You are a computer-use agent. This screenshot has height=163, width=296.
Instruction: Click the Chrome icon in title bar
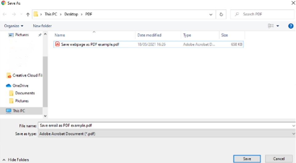pos(3,3)
